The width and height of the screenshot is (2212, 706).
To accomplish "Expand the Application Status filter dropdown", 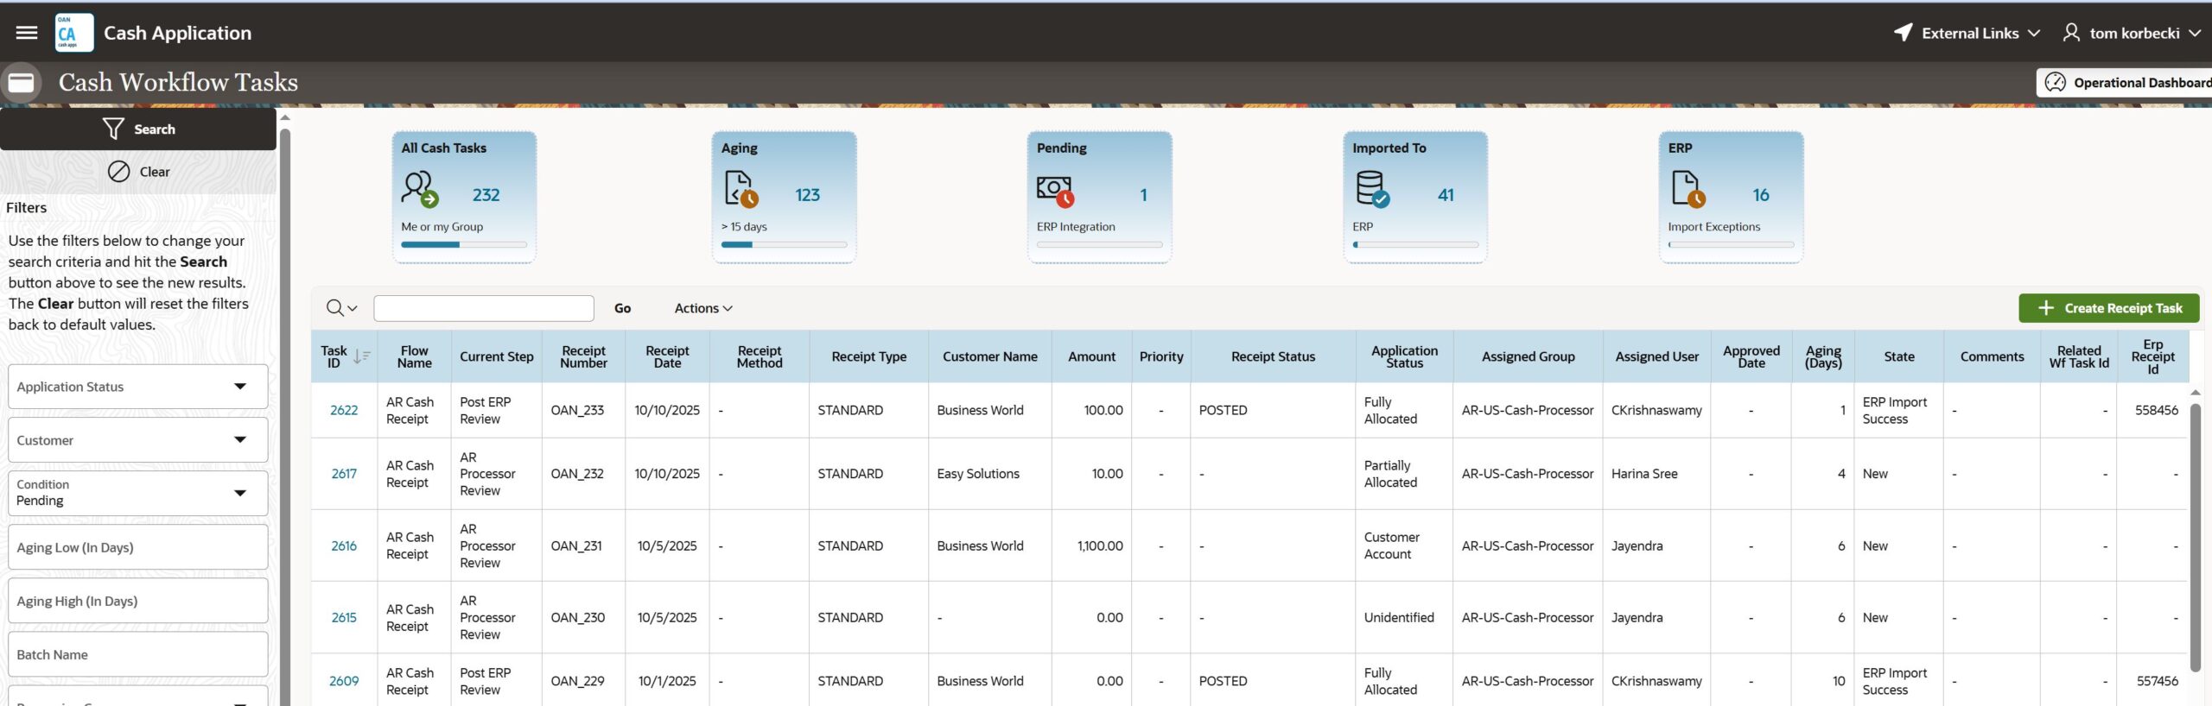I will 239,387.
